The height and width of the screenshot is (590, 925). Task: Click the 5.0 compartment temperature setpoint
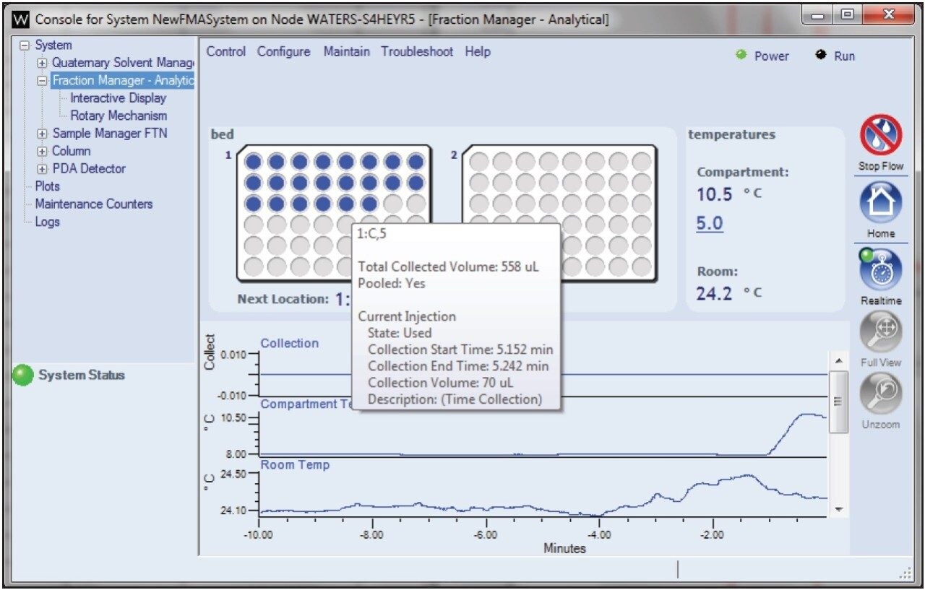pyautogui.click(x=709, y=223)
